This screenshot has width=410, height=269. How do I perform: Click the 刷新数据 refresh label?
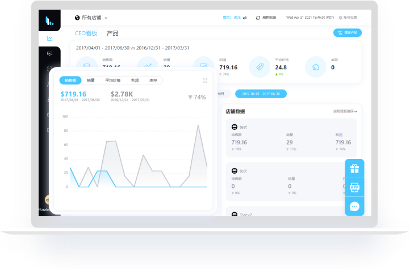tap(269, 17)
